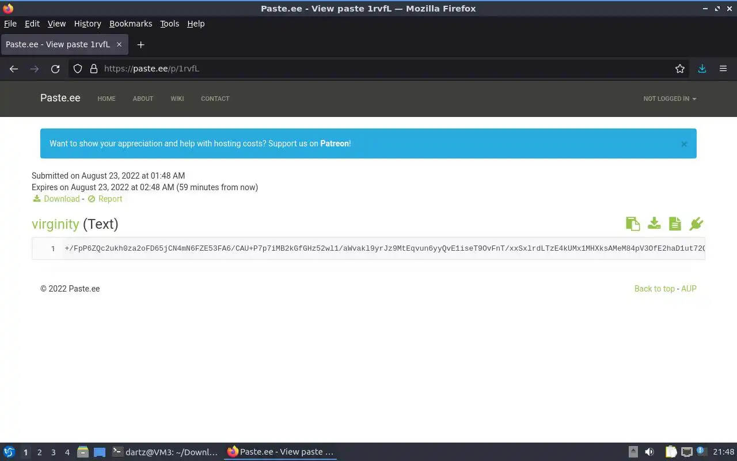
Task: Open the WIKI page link
Action: pos(177,99)
